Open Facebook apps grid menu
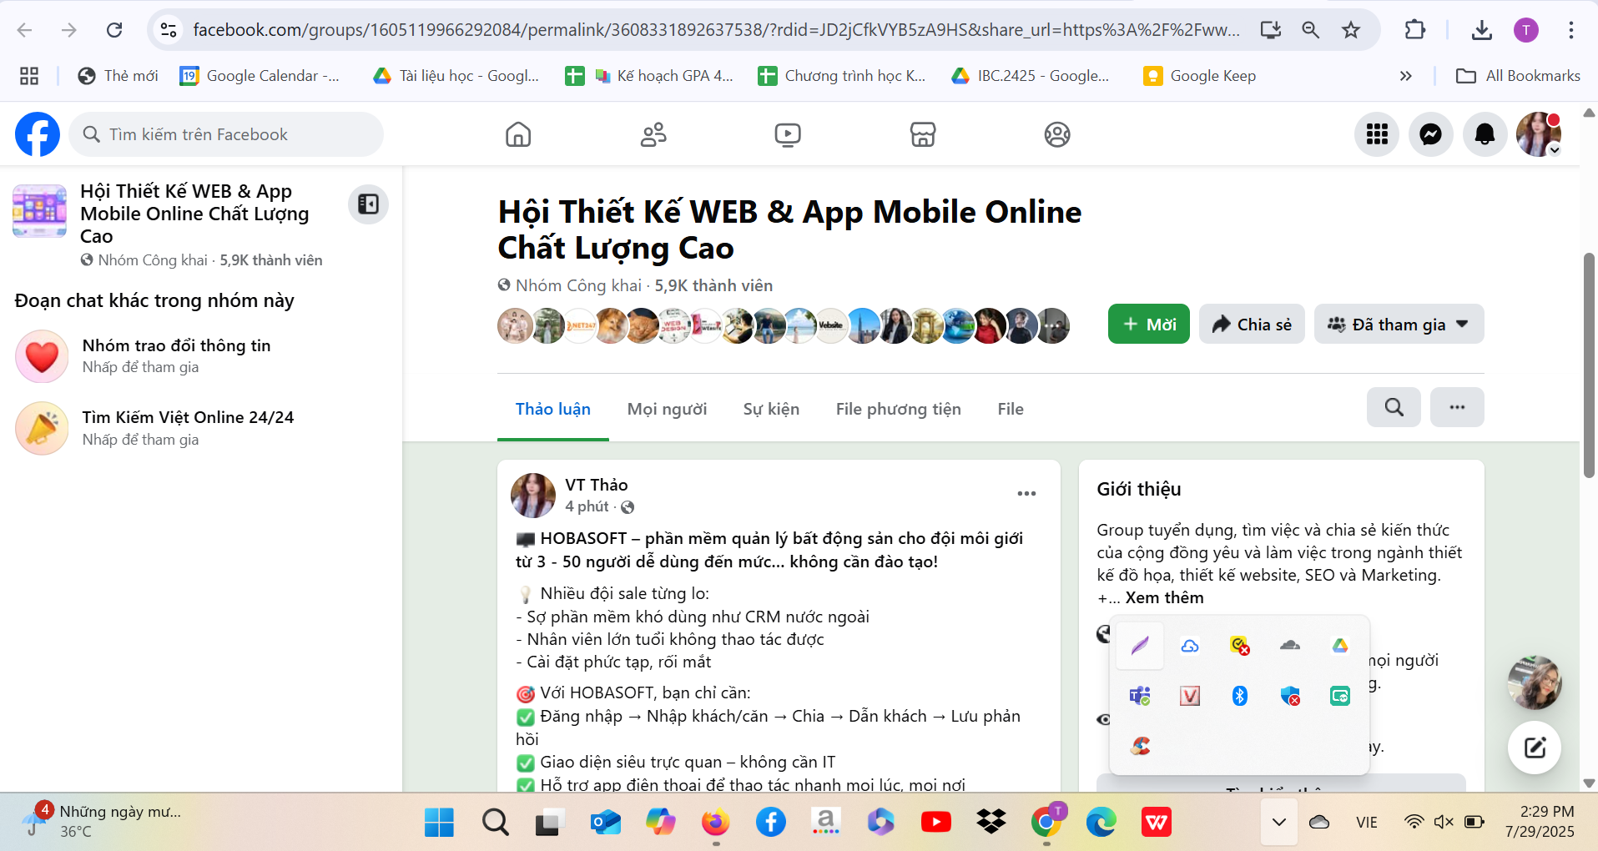The image size is (1598, 851). (x=1377, y=134)
